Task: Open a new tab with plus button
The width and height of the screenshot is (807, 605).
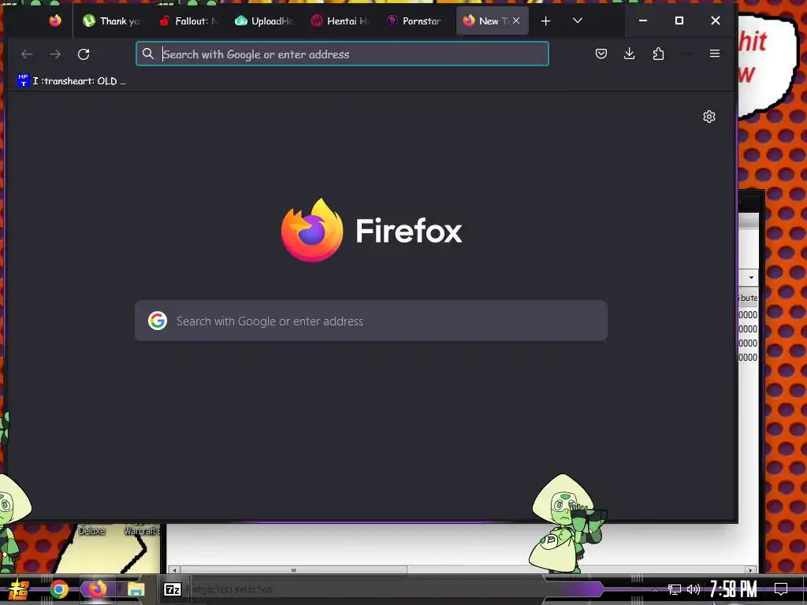Action: [546, 20]
